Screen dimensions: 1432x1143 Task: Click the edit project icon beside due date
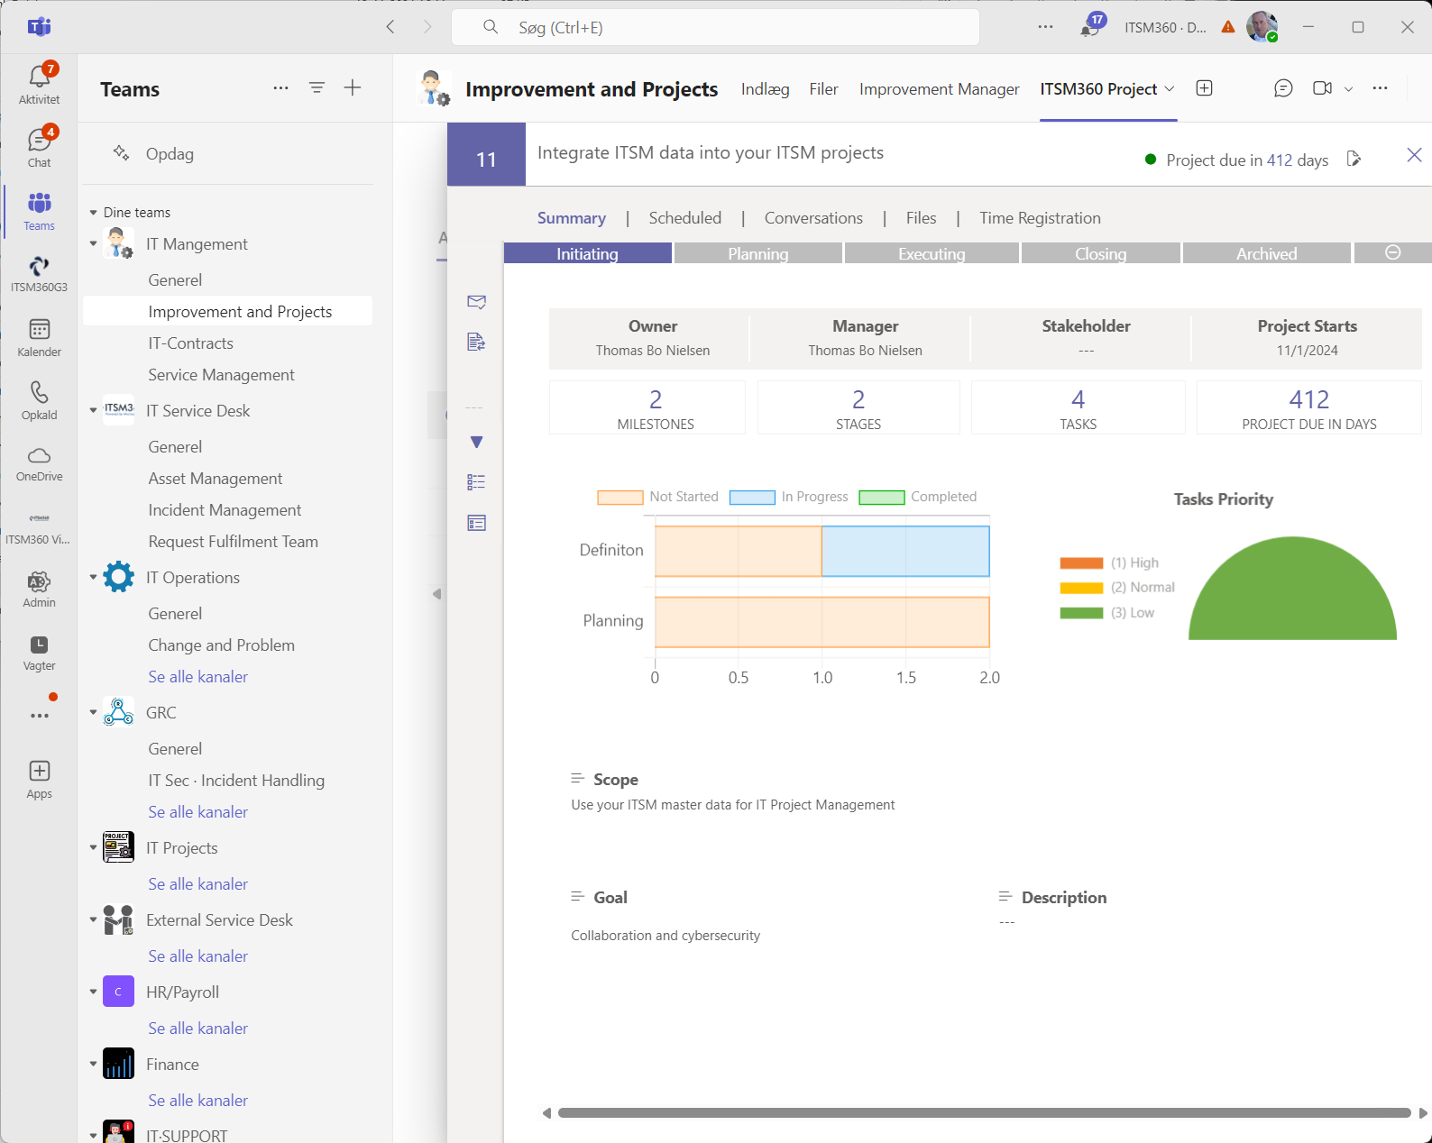(1353, 160)
